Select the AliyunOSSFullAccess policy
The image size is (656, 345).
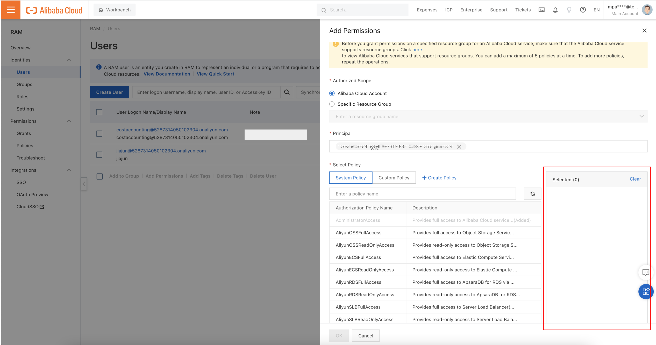click(435, 233)
